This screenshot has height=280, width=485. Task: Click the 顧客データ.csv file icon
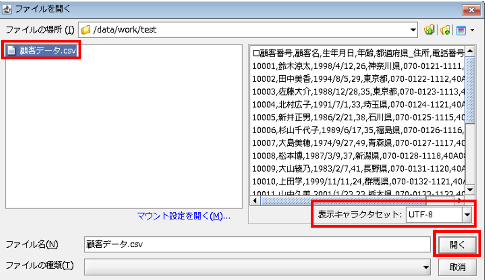point(11,51)
